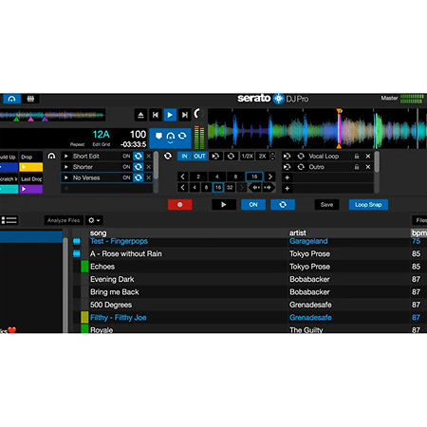Click the black flip play button

tap(224, 205)
